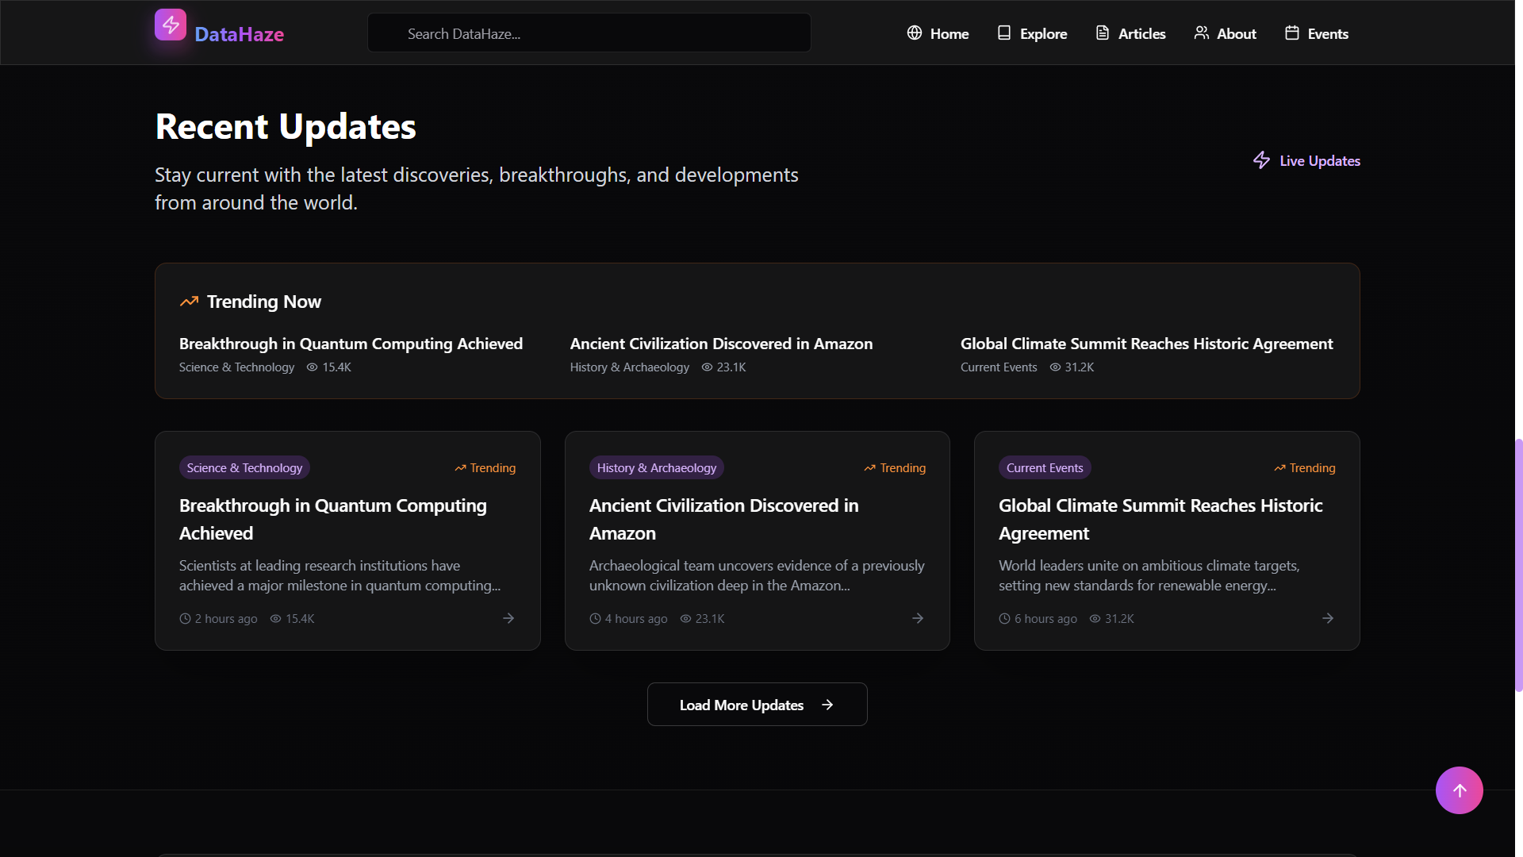Click the DataHaze lightning bolt logo icon
The image size is (1523, 857).
[x=171, y=25]
